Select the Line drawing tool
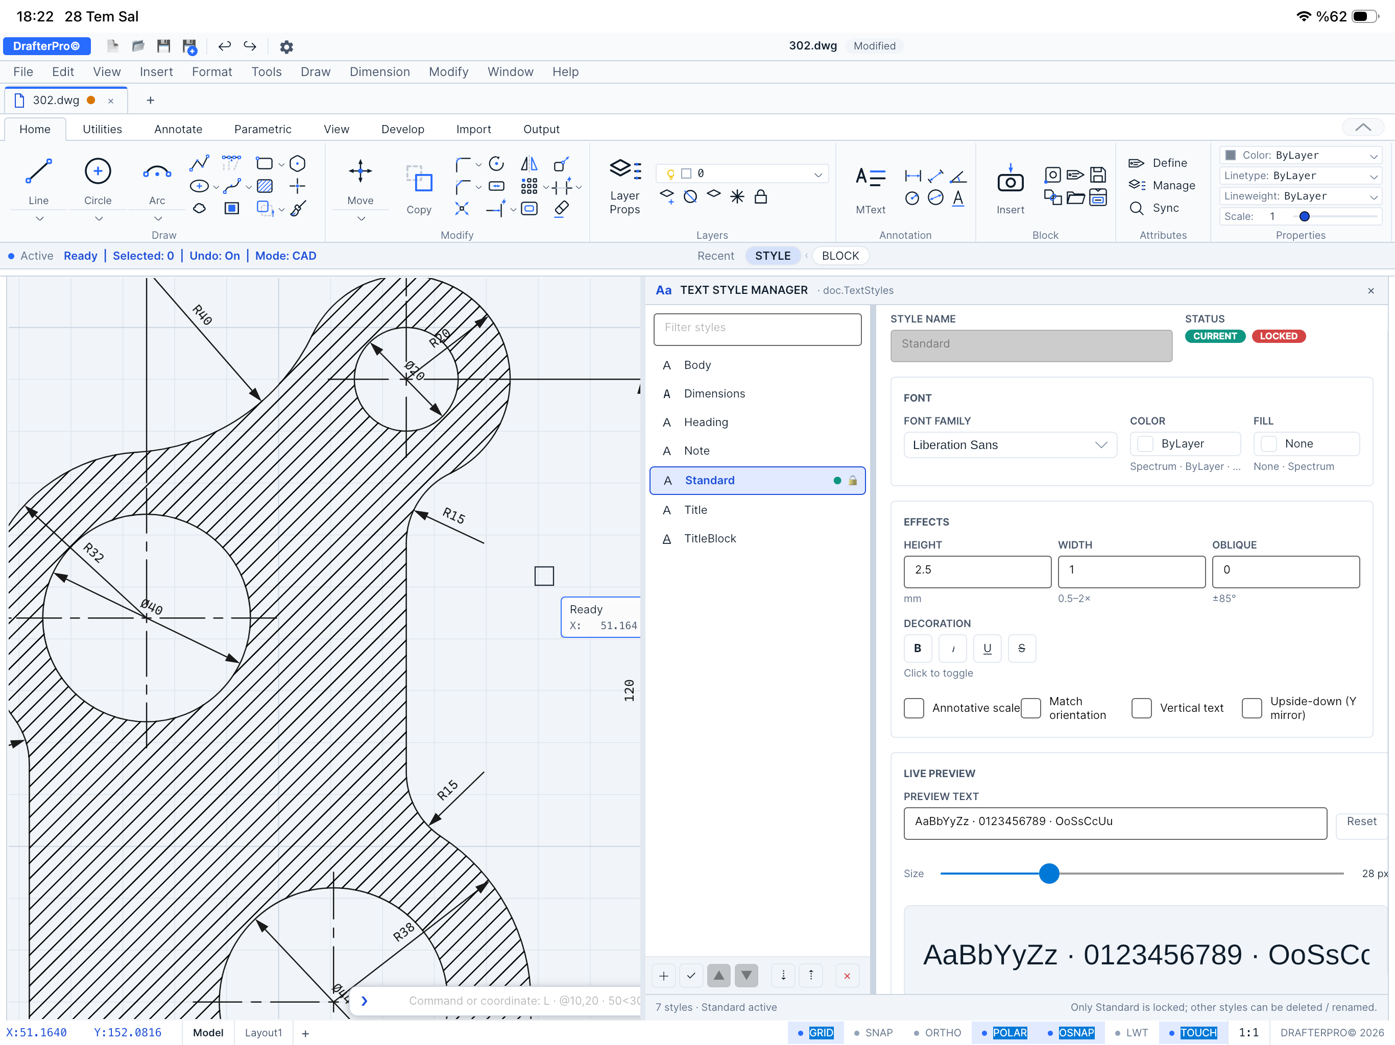The width and height of the screenshot is (1395, 1045). tap(38, 180)
